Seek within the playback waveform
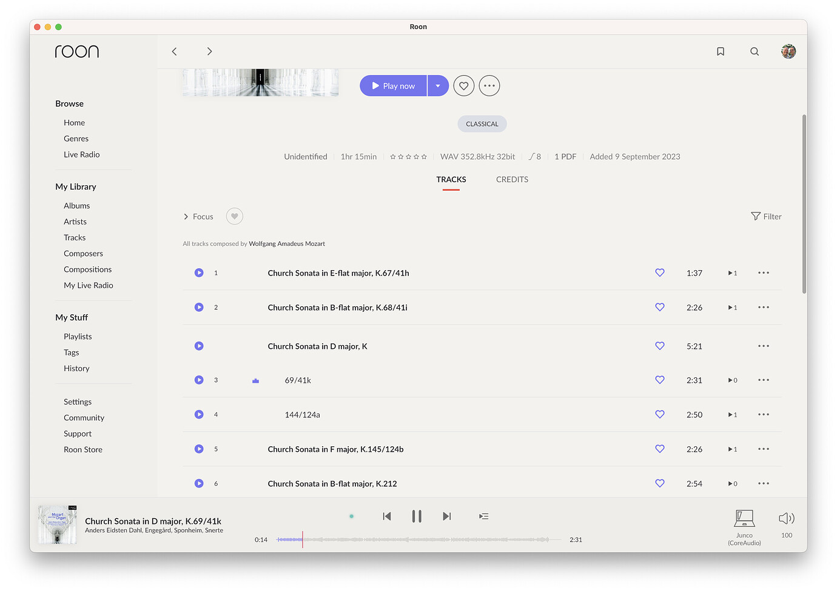The width and height of the screenshot is (837, 591). click(x=419, y=539)
